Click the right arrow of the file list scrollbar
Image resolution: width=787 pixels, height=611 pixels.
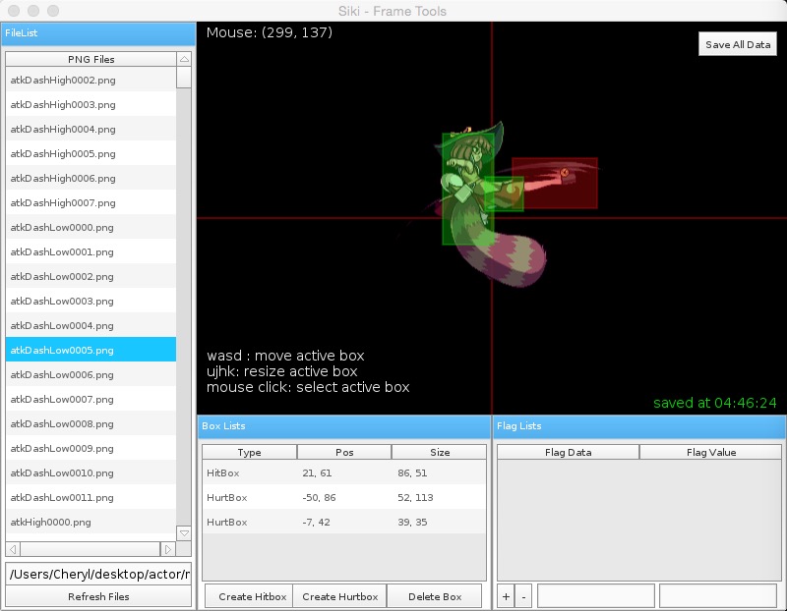click(x=166, y=551)
